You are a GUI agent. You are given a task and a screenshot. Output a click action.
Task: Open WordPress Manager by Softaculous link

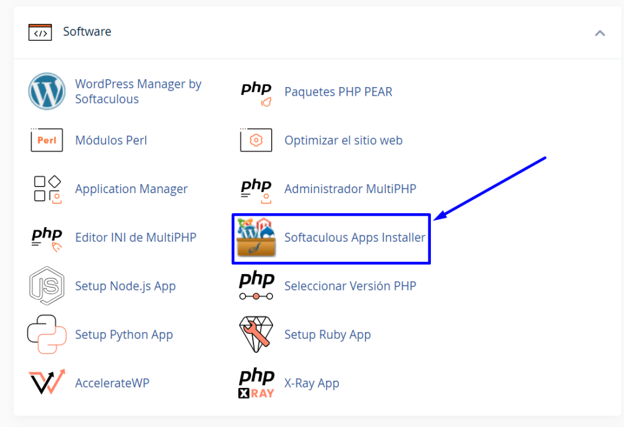tap(138, 91)
